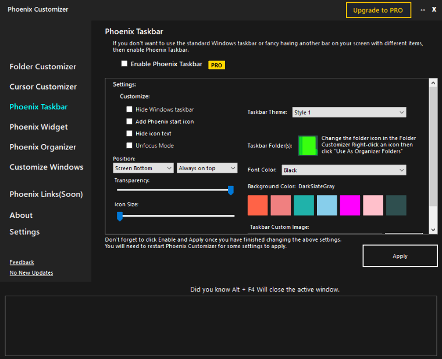Image resolution: width=442 pixels, height=359 pixels.
Task: Click the settings panel scroll up arrow
Action: (x=433, y=83)
